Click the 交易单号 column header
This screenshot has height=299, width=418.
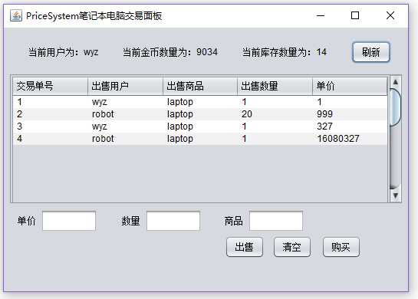tap(51, 86)
